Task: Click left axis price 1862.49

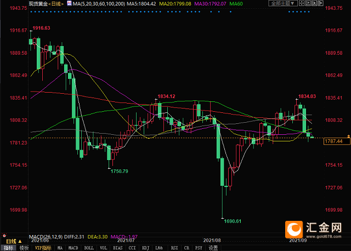Action: coord(18,75)
